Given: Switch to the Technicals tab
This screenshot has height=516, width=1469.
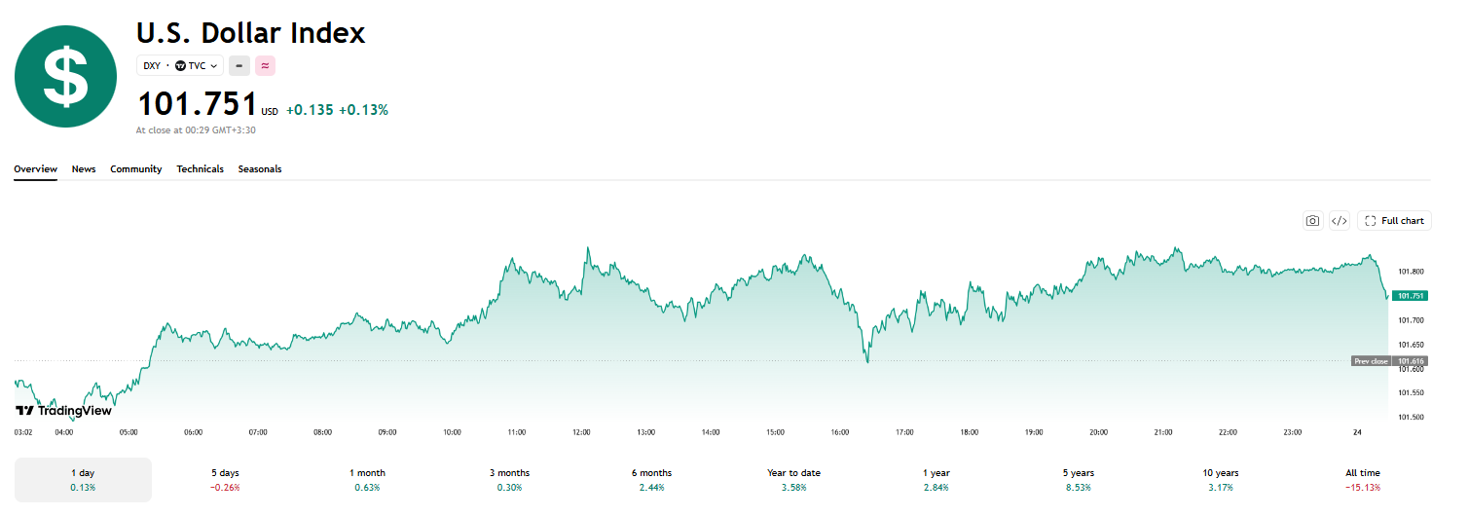Looking at the screenshot, I should 200,169.
